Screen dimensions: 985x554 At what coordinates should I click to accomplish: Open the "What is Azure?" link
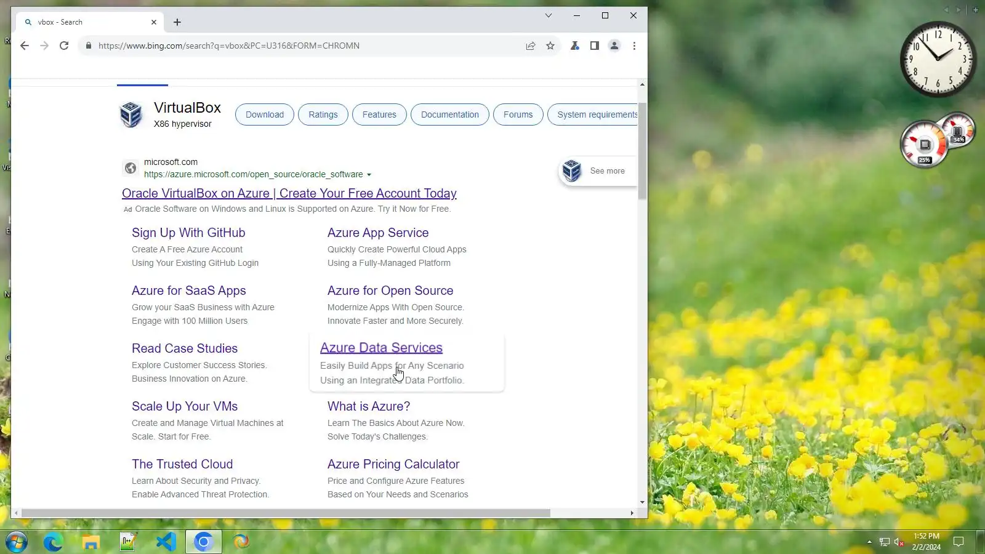369,406
